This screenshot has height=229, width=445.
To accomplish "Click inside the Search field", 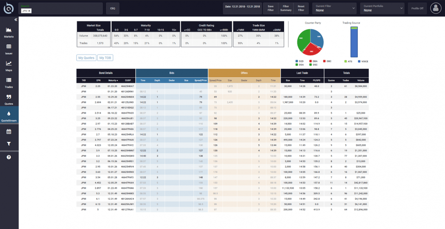I will [60, 8].
